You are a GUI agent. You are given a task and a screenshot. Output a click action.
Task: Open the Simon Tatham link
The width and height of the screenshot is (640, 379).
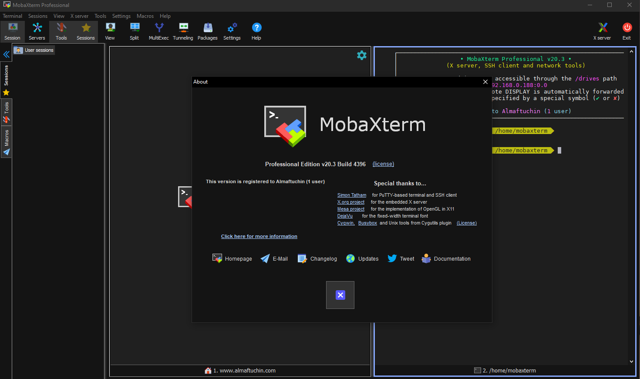click(x=352, y=195)
